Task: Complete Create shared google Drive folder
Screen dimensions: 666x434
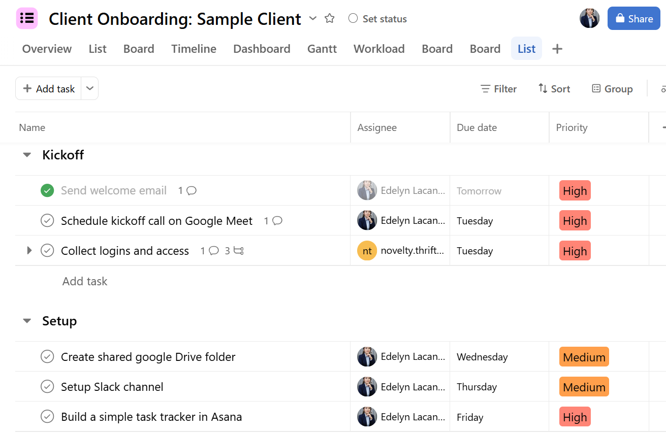Action: pos(47,357)
